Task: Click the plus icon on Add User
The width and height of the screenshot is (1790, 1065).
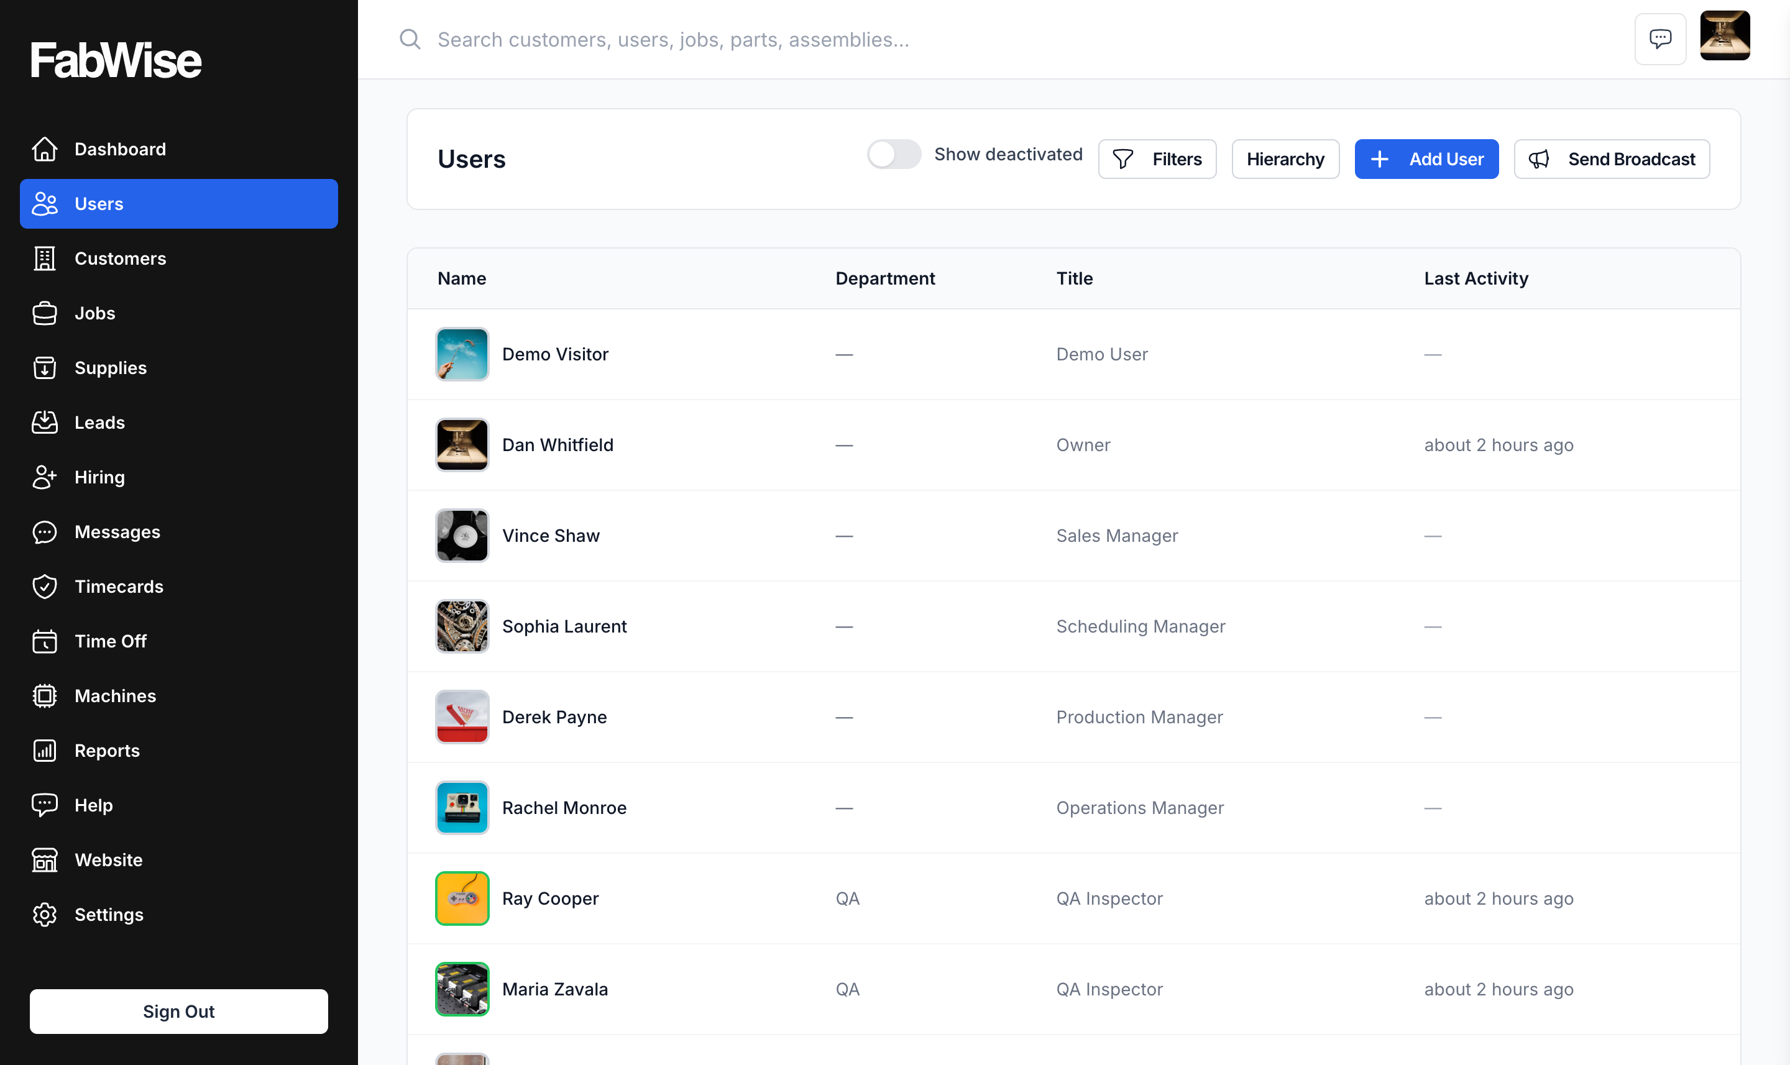Action: (x=1379, y=159)
